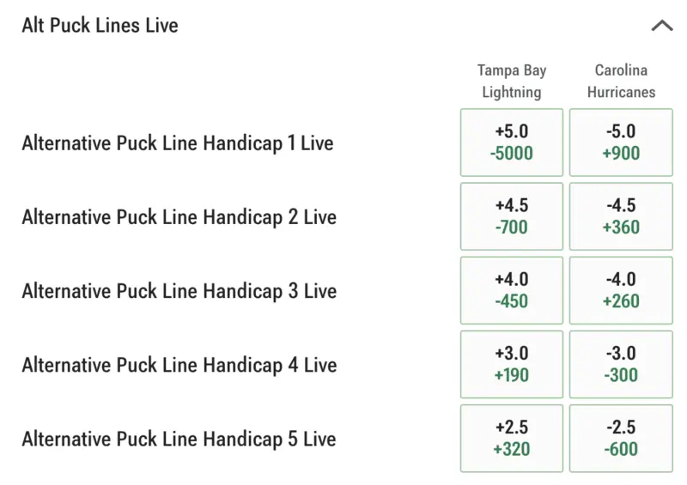687x485 pixels.
Task: Click the -5000 odds value
Action: point(512,154)
